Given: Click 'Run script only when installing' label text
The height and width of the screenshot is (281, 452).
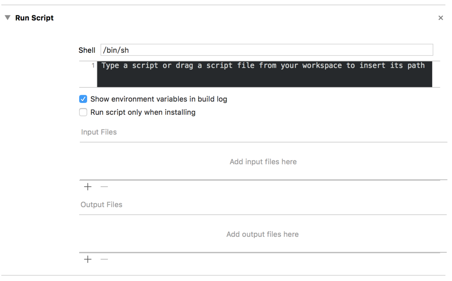Looking at the screenshot, I should coord(143,112).
